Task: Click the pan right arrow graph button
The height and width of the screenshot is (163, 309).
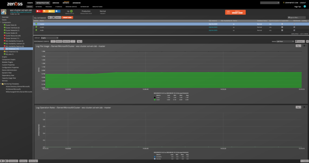Action: pos(73,42)
